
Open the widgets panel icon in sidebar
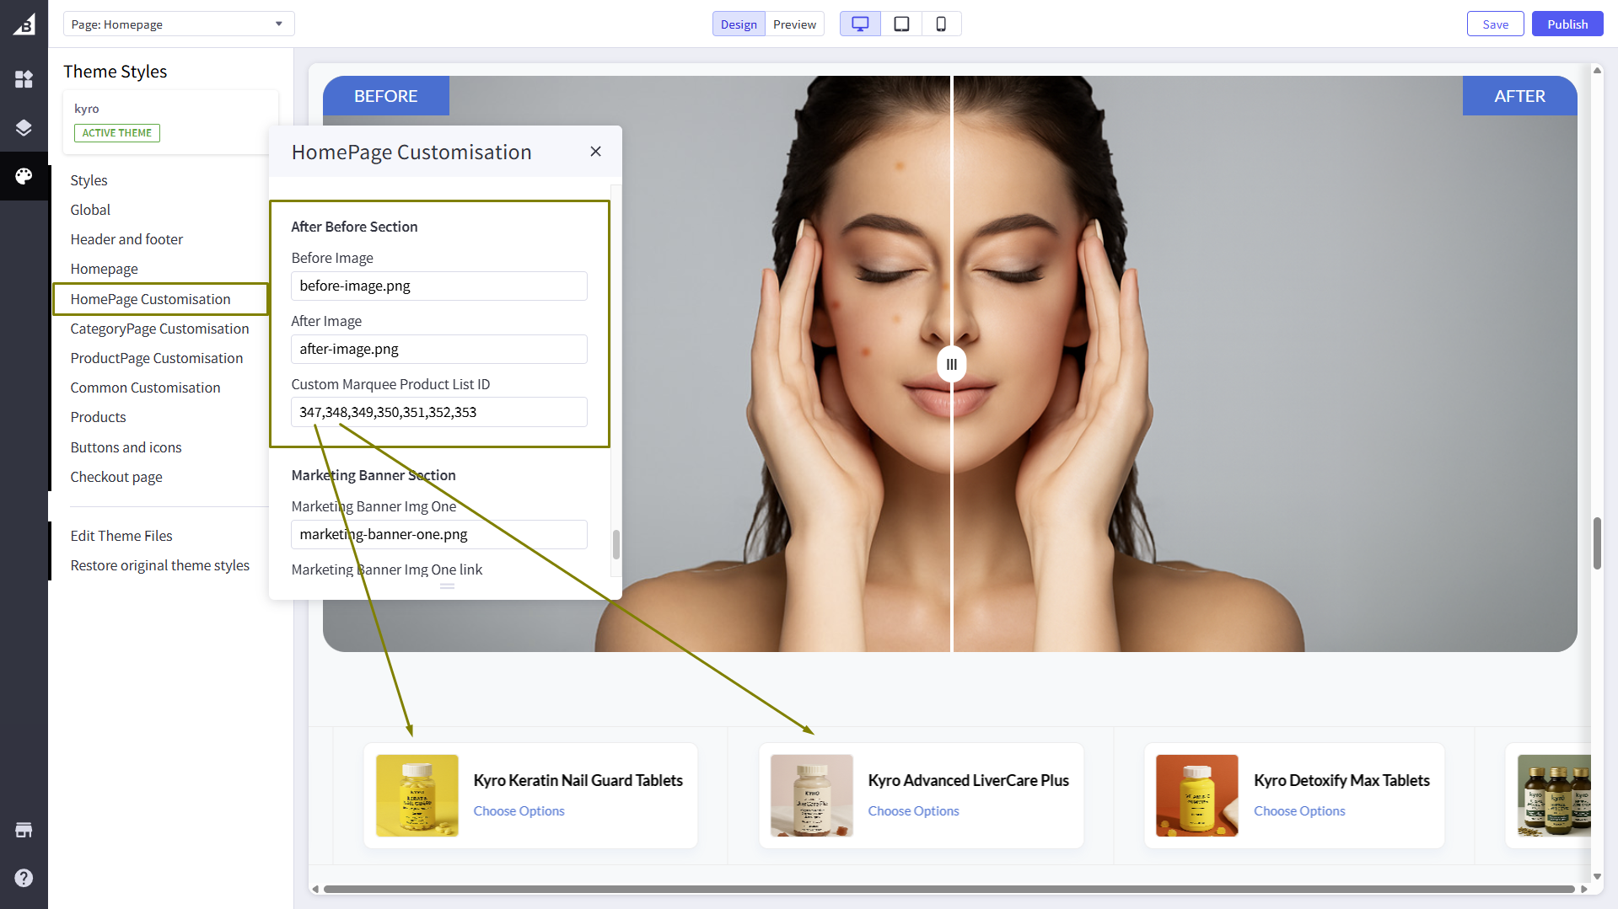pos(24,79)
